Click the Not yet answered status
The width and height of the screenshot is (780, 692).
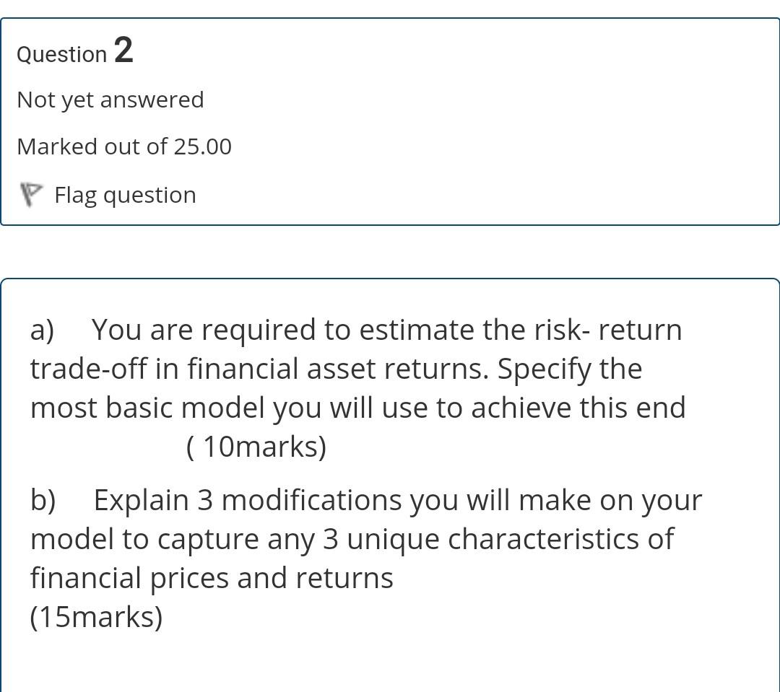(x=110, y=100)
